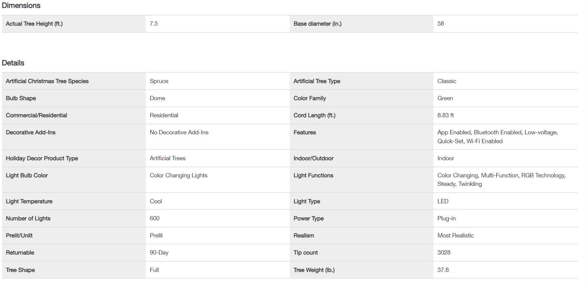Click the Holiday Decor Product Type label
Viewport: 586px width, 287px height.
pos(42,158)
